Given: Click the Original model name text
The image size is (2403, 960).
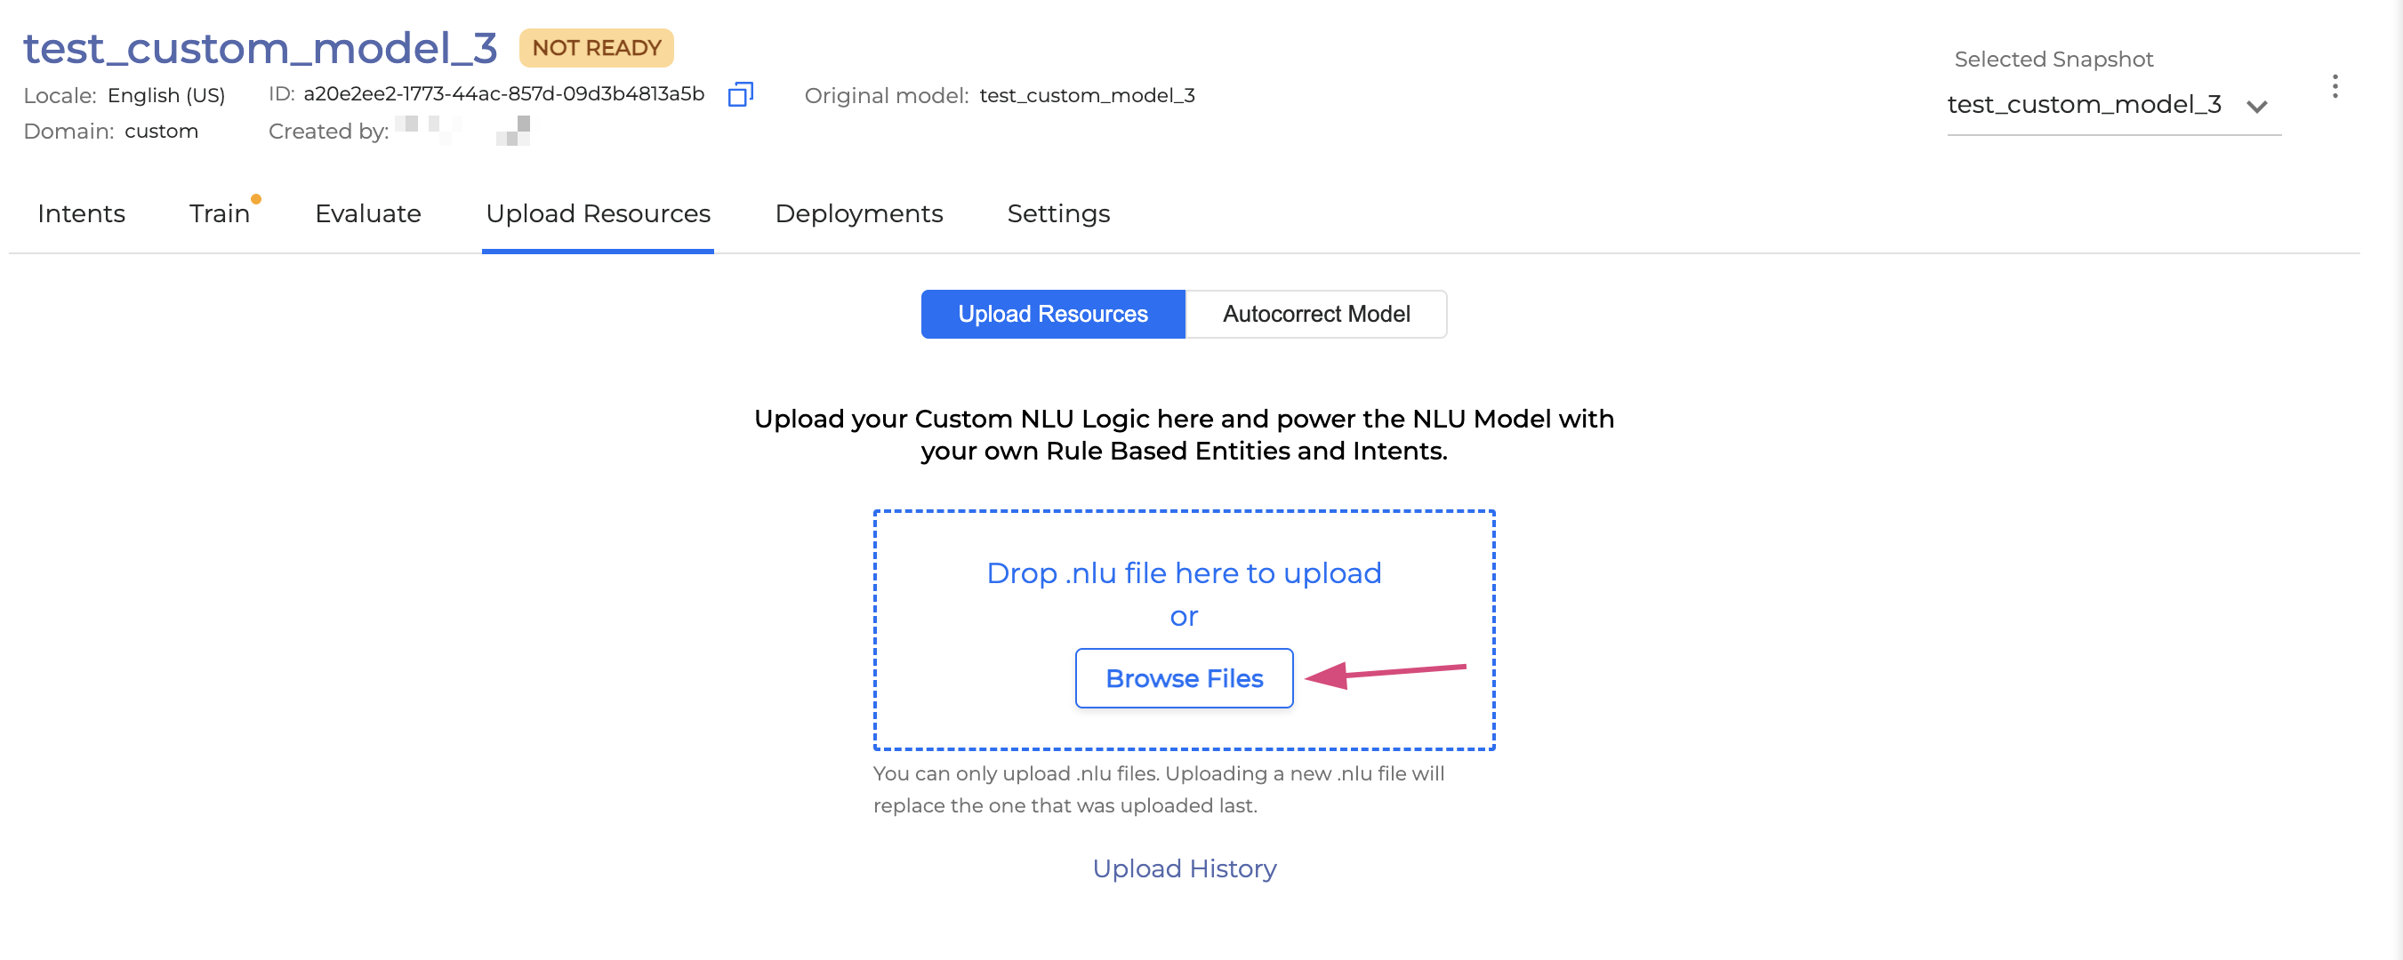Looking at the screenshot, I should point(1086,95).
